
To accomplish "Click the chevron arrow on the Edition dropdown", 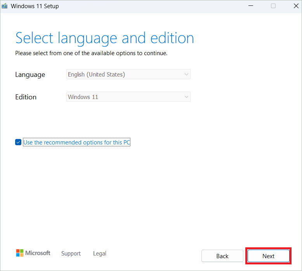I will point(186,97).
